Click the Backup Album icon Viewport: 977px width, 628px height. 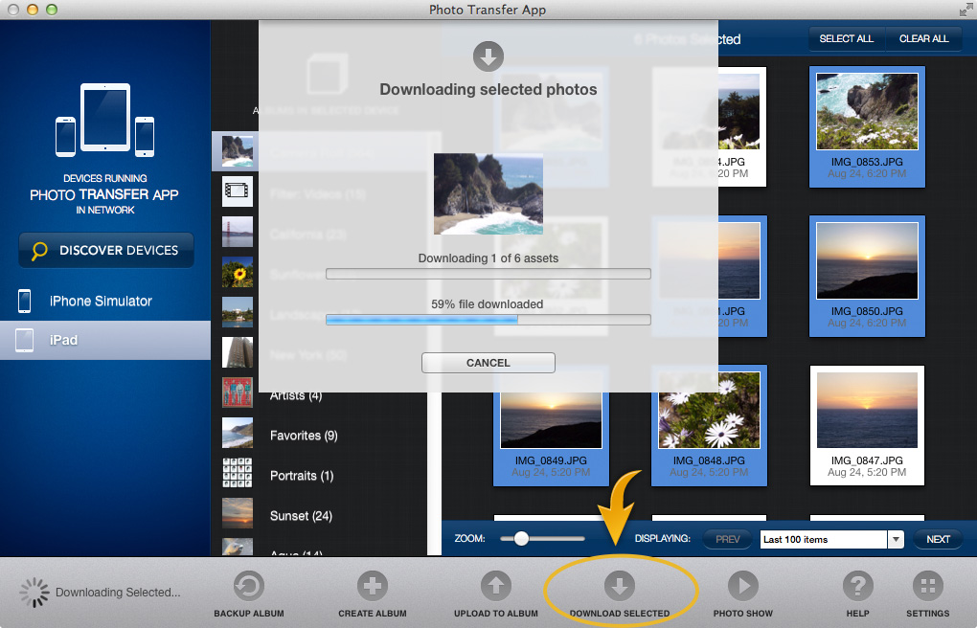pyautogui.click(x=249, y=586)
